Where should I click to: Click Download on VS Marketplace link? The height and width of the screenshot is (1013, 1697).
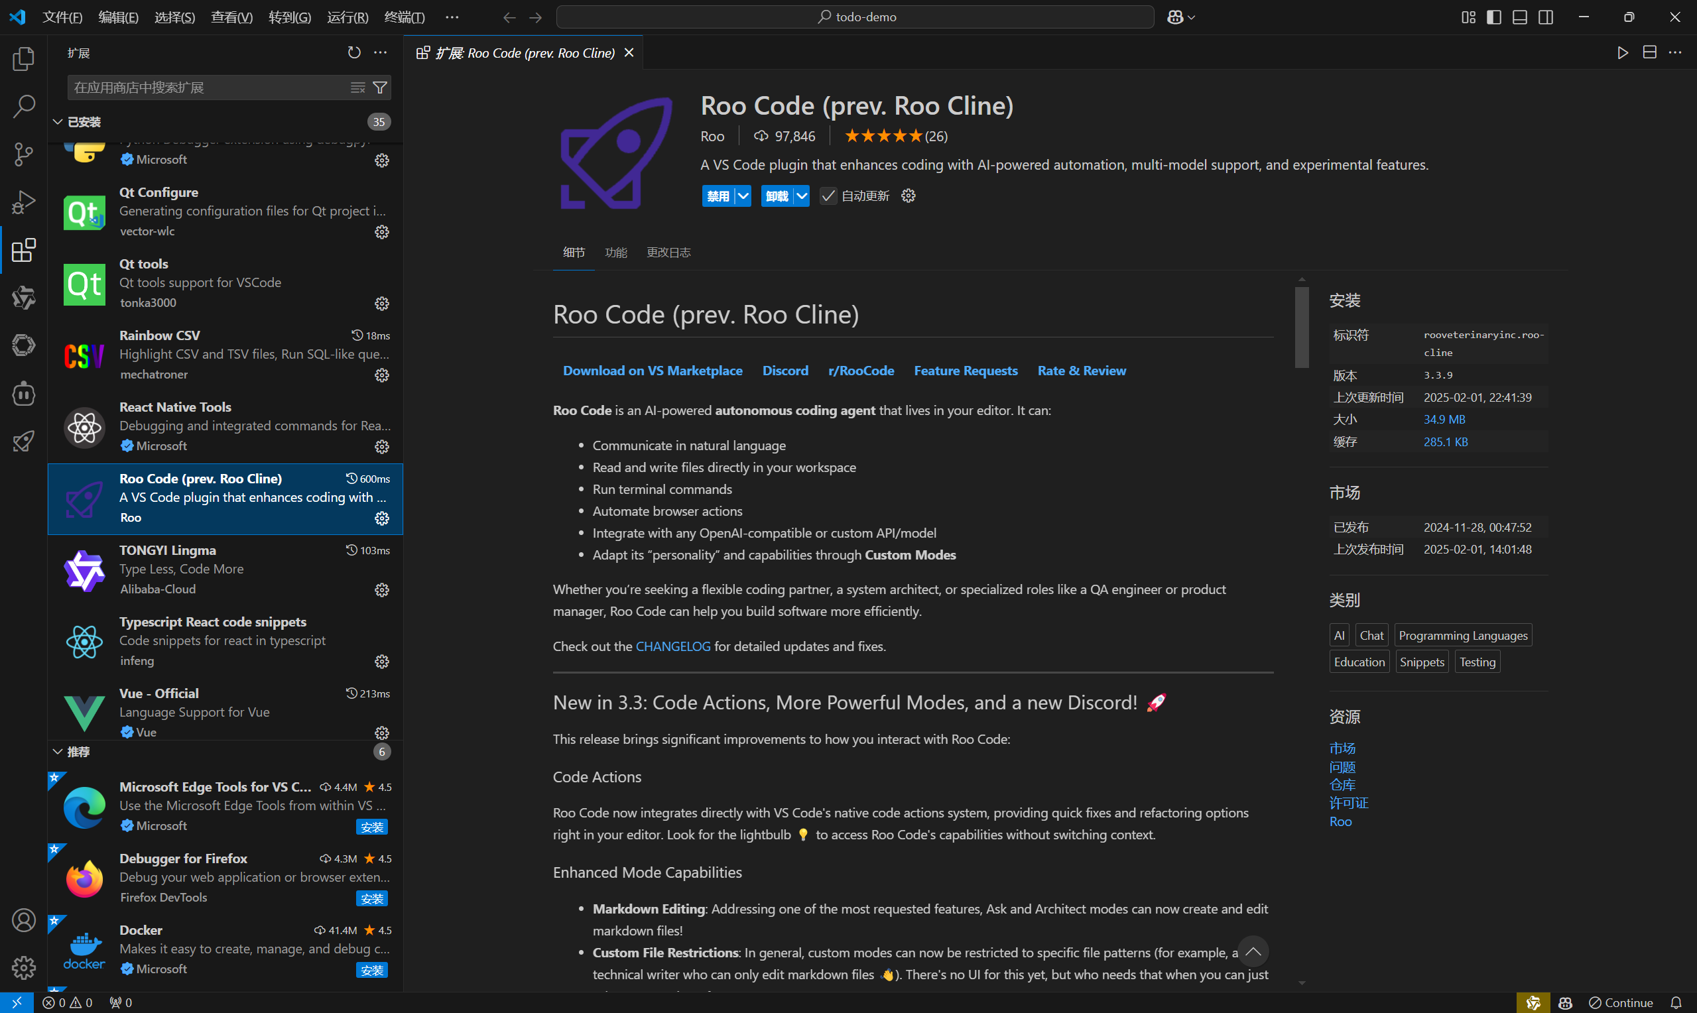(652, 371)
